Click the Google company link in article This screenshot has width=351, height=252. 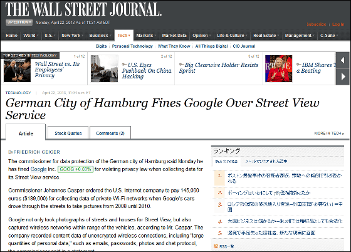click(38, 169)
